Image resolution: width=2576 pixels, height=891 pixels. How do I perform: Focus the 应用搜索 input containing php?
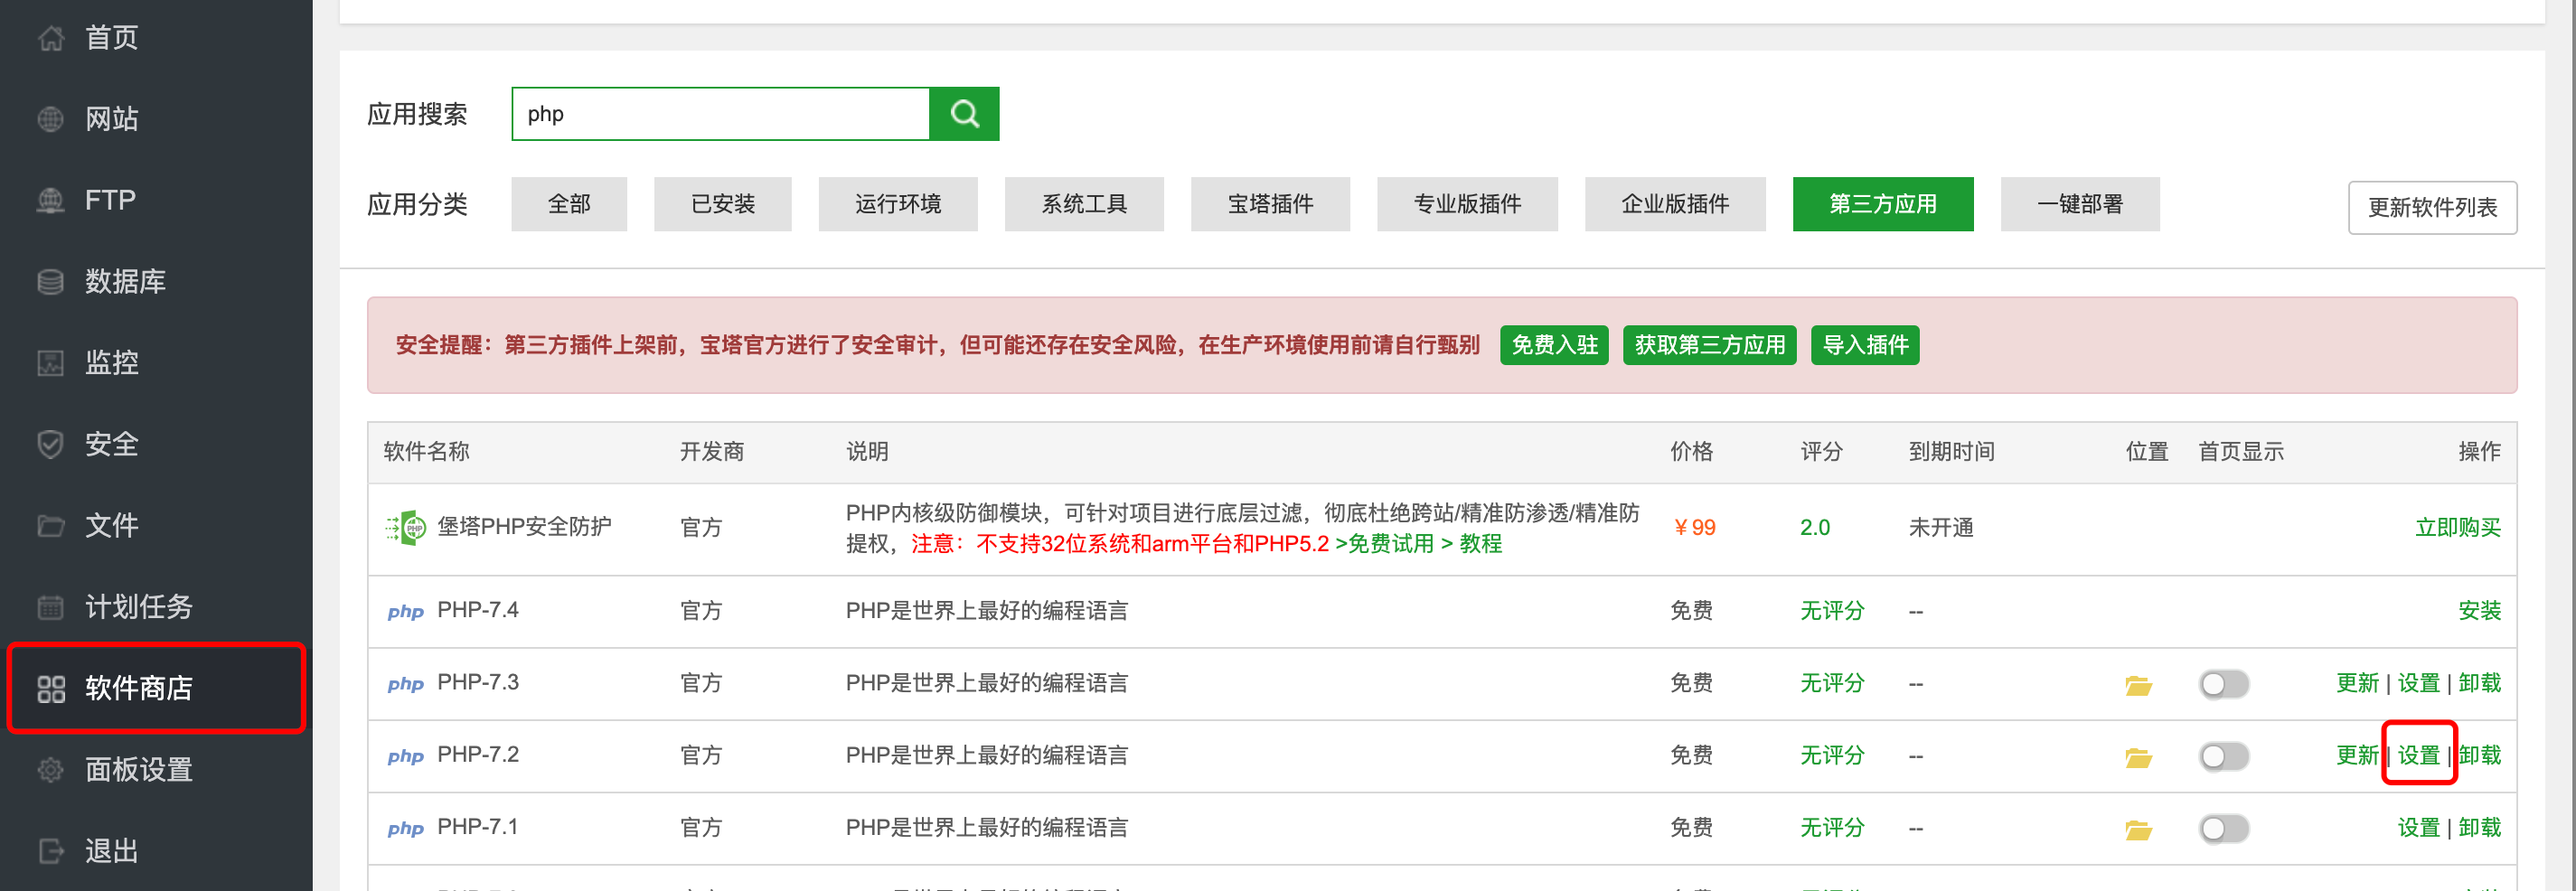[720, 114]
